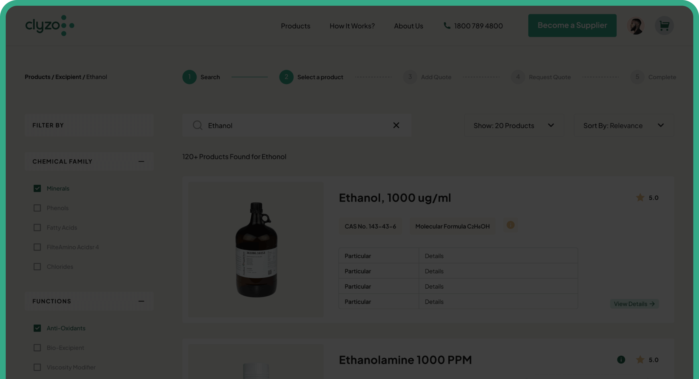Clear the Ethanol search with X

[x=396, y=125]
